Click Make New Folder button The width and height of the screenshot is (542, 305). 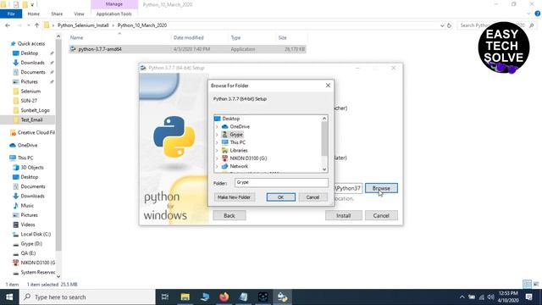click(234, 197)
